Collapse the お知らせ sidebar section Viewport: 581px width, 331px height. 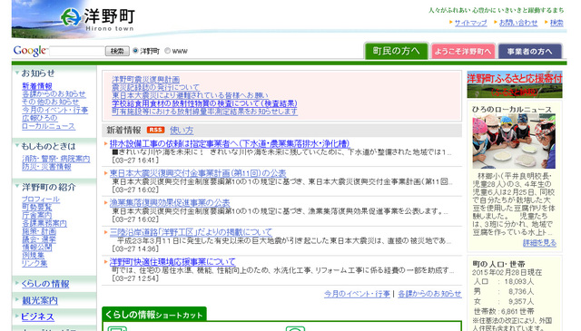coord(17,73)
